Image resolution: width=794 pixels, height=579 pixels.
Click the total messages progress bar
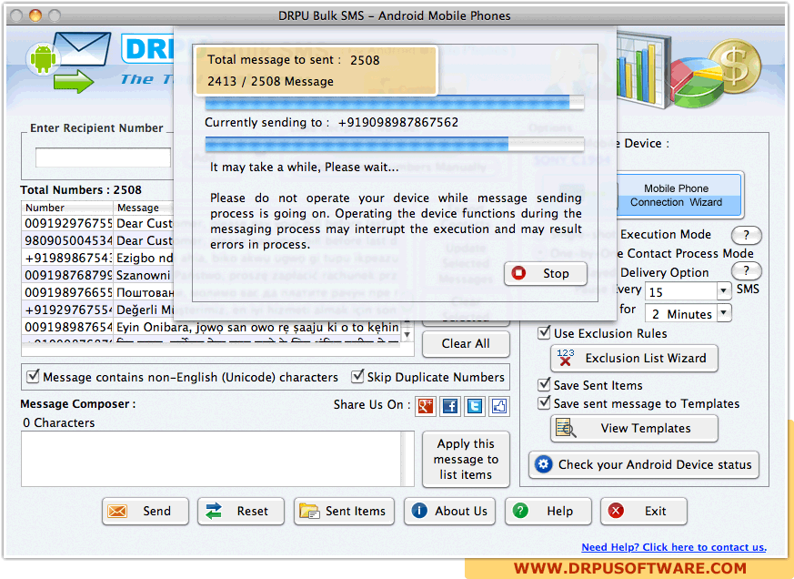(x=395, y=103)
